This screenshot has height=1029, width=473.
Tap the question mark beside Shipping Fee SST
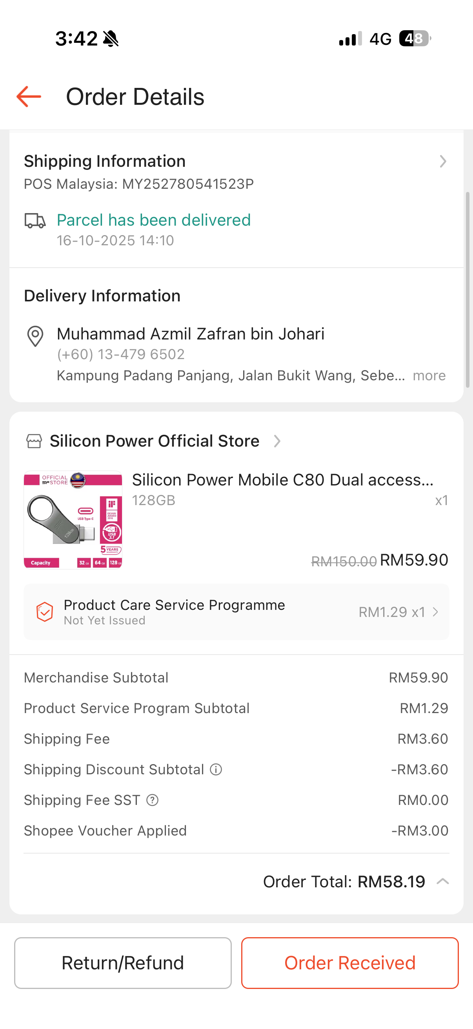click(153, 800)
